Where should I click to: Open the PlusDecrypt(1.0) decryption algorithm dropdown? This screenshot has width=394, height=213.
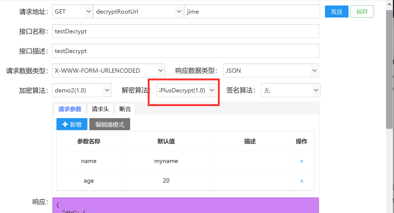(x=187, y=90)
